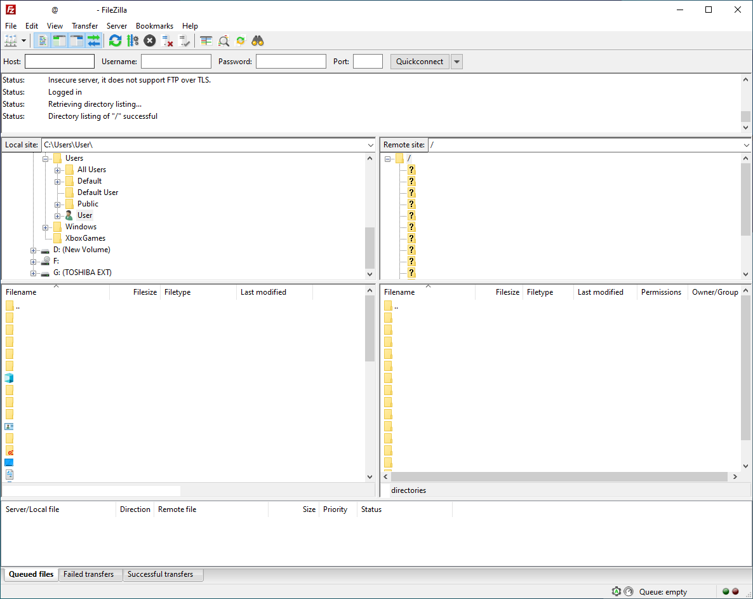753x599 pixels.
Task: Open the Bookmarks menu
Action: pos(155,26)
